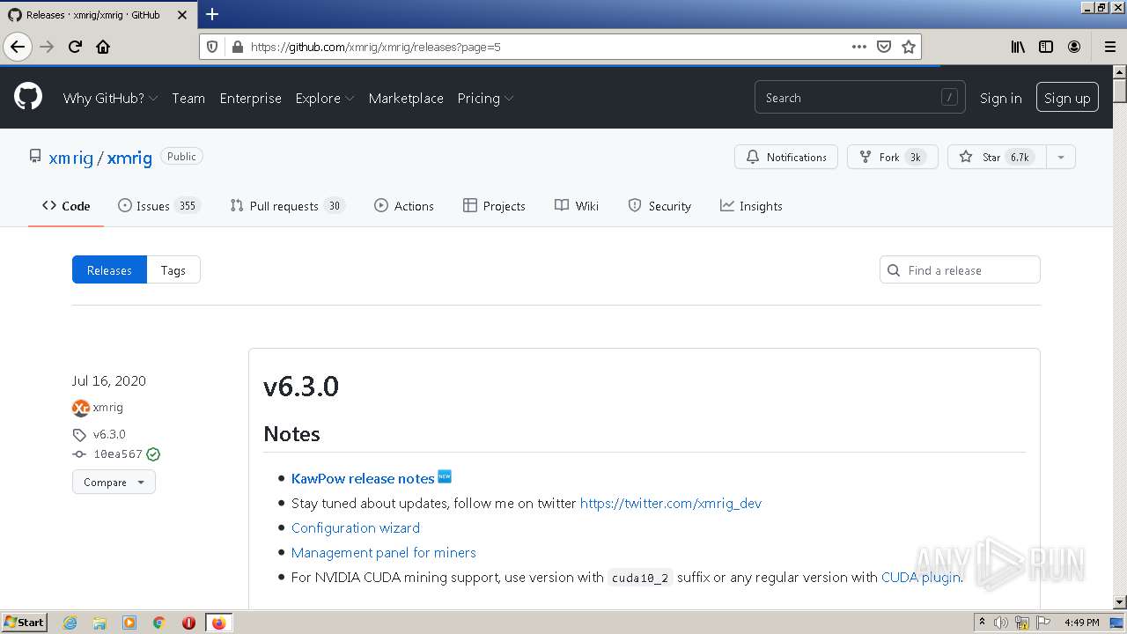The height and width of the screenshot is (634, 1127).
Task: Switch to the Tags view
Action: pyautogui.click(x=173, y=270)
